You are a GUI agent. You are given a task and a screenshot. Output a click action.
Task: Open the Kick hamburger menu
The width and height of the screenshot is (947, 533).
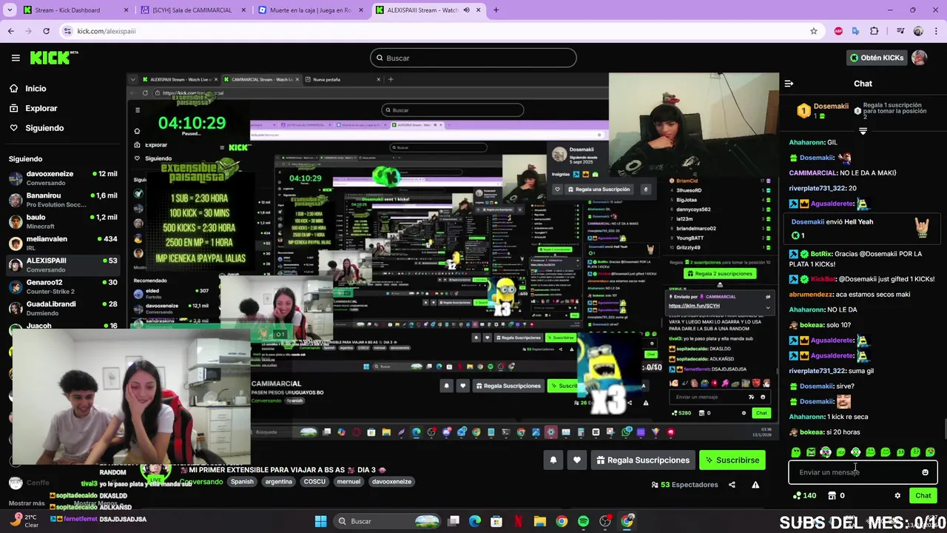coord(16,58)
